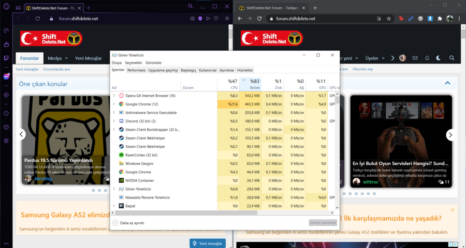Open the Player icon in Opera sidebar

[x=6, y=95]
